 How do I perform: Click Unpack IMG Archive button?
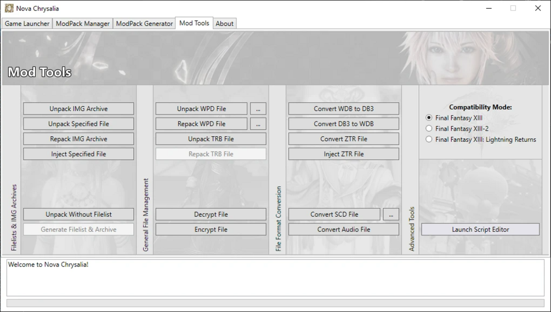point(78,109)
